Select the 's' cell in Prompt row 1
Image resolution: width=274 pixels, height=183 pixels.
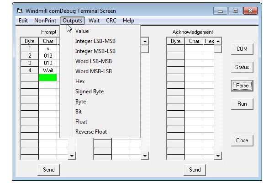coord(47,48)
